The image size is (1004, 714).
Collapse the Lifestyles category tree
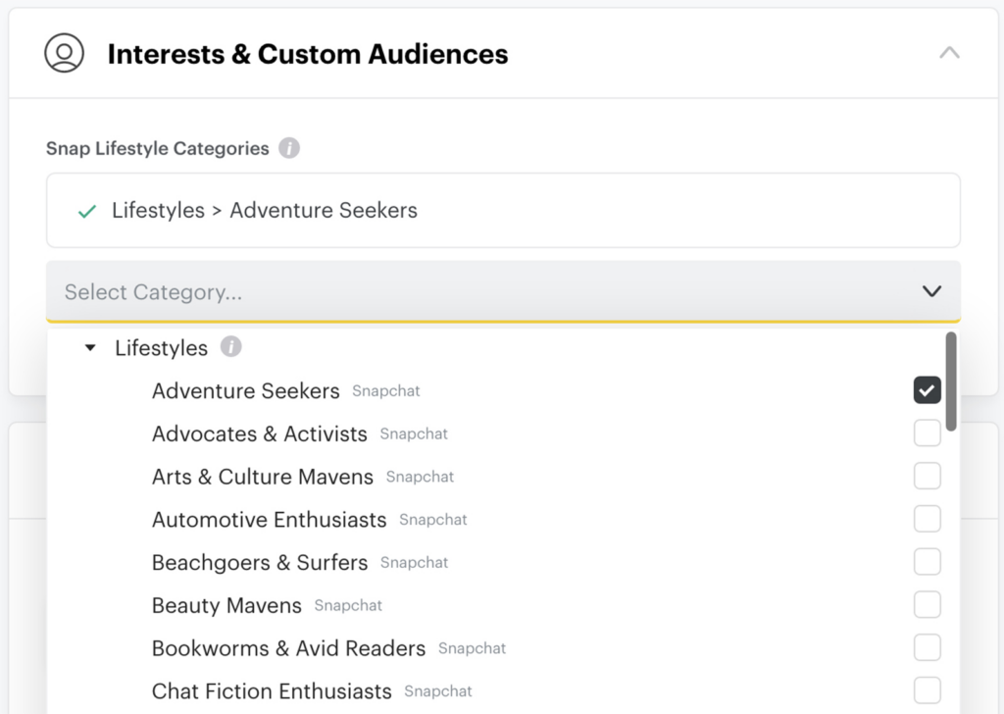pyautogui.click(x=89, y=347)
